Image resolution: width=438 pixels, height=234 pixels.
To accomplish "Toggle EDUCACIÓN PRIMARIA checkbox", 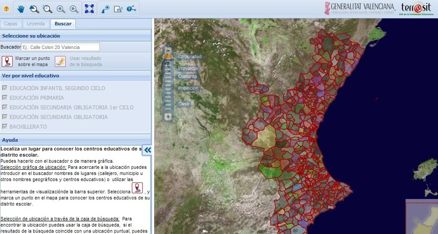I will point(5,98).
